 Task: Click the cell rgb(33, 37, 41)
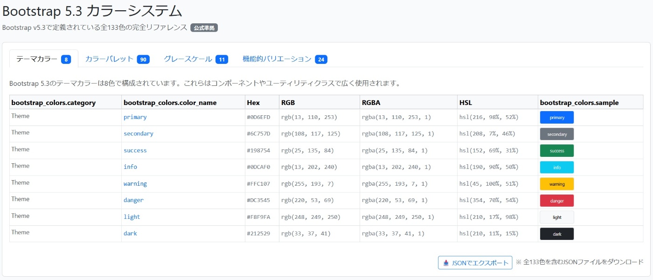click(x=320, y=233)
